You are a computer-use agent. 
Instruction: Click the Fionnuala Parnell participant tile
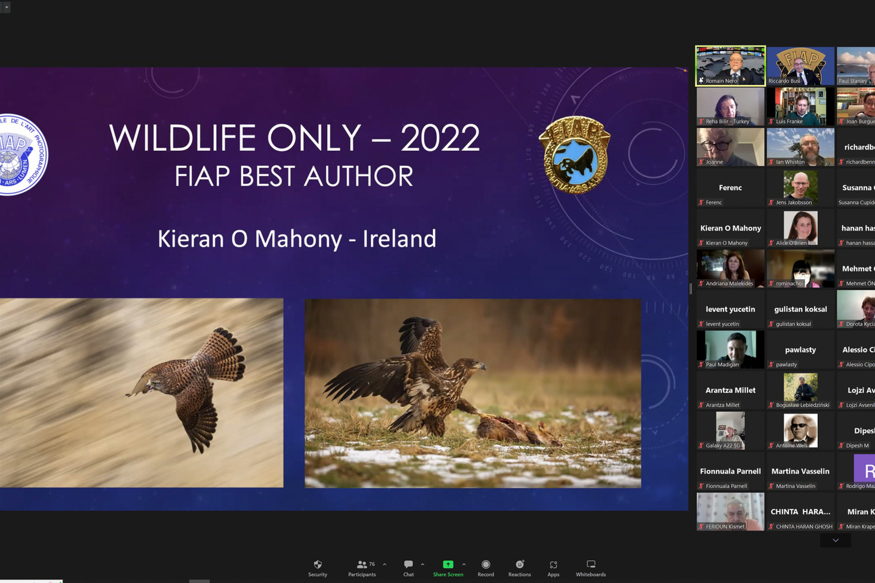click(730, 471)
